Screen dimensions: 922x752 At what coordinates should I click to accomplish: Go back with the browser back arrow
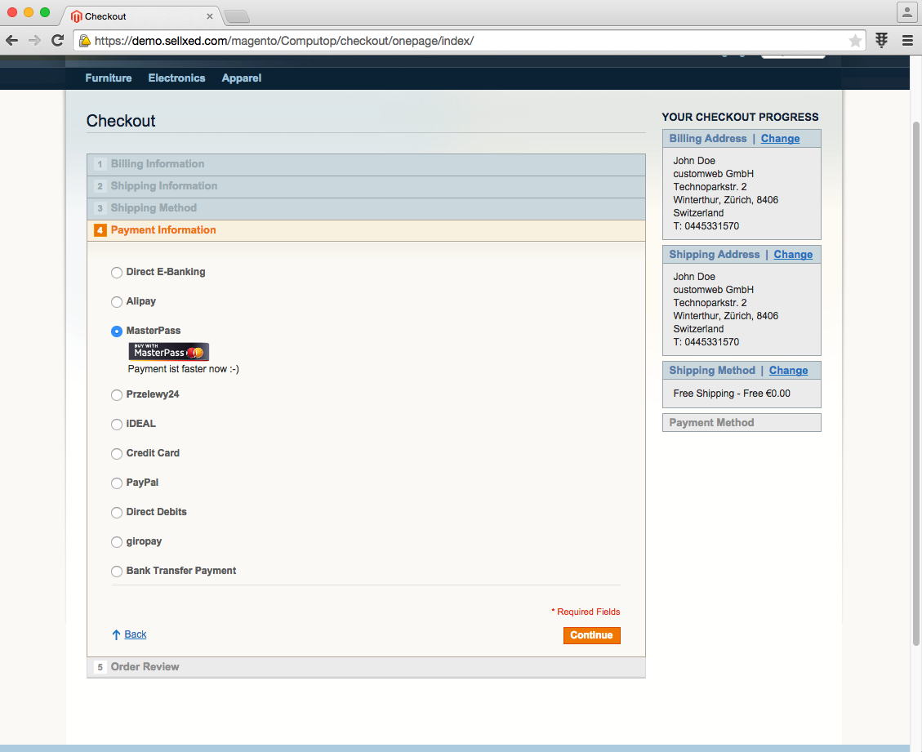click(x=11, y=41)
